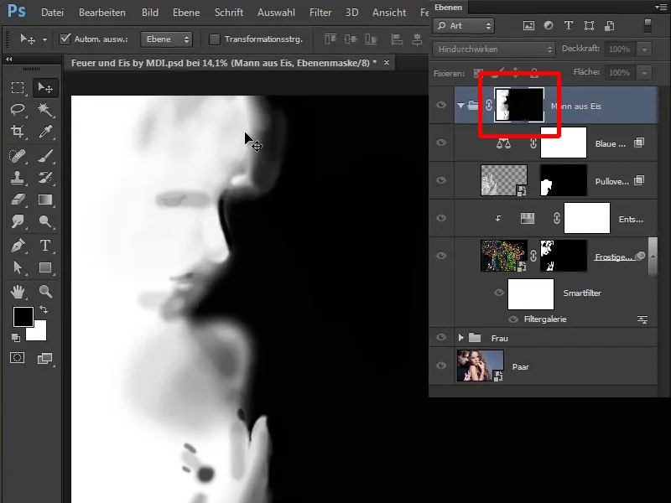Screen dimensions: 671x503
Task: Select the Brush tool
Action: click(x=45, y=156)
